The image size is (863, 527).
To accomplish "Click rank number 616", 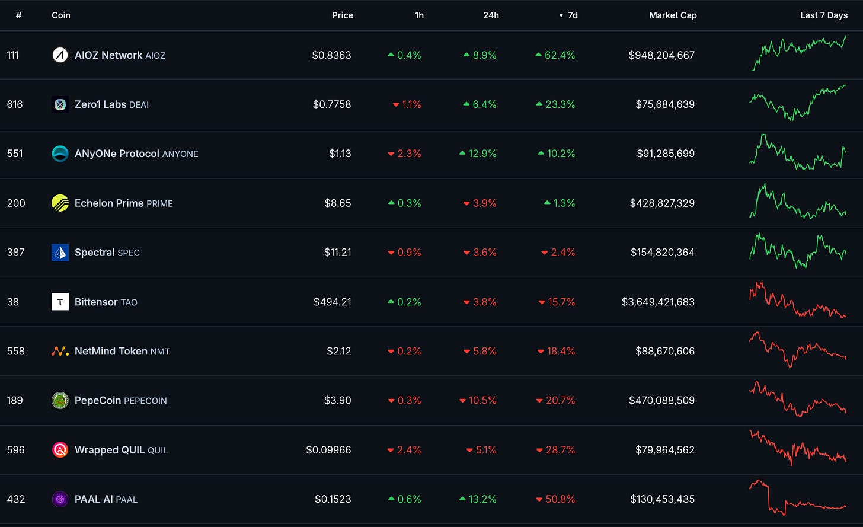I will coord(15,104).
